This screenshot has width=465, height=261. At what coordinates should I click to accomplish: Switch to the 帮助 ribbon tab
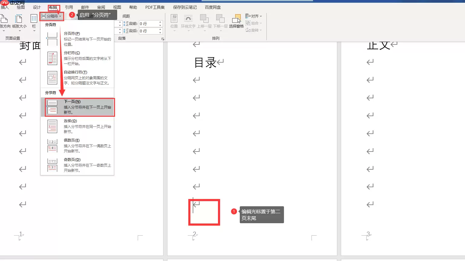click(133, 7)
